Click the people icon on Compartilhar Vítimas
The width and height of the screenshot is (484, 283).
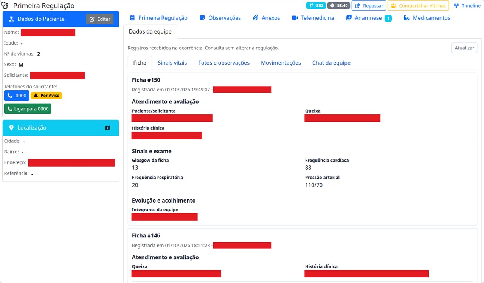tap(393, 6)
